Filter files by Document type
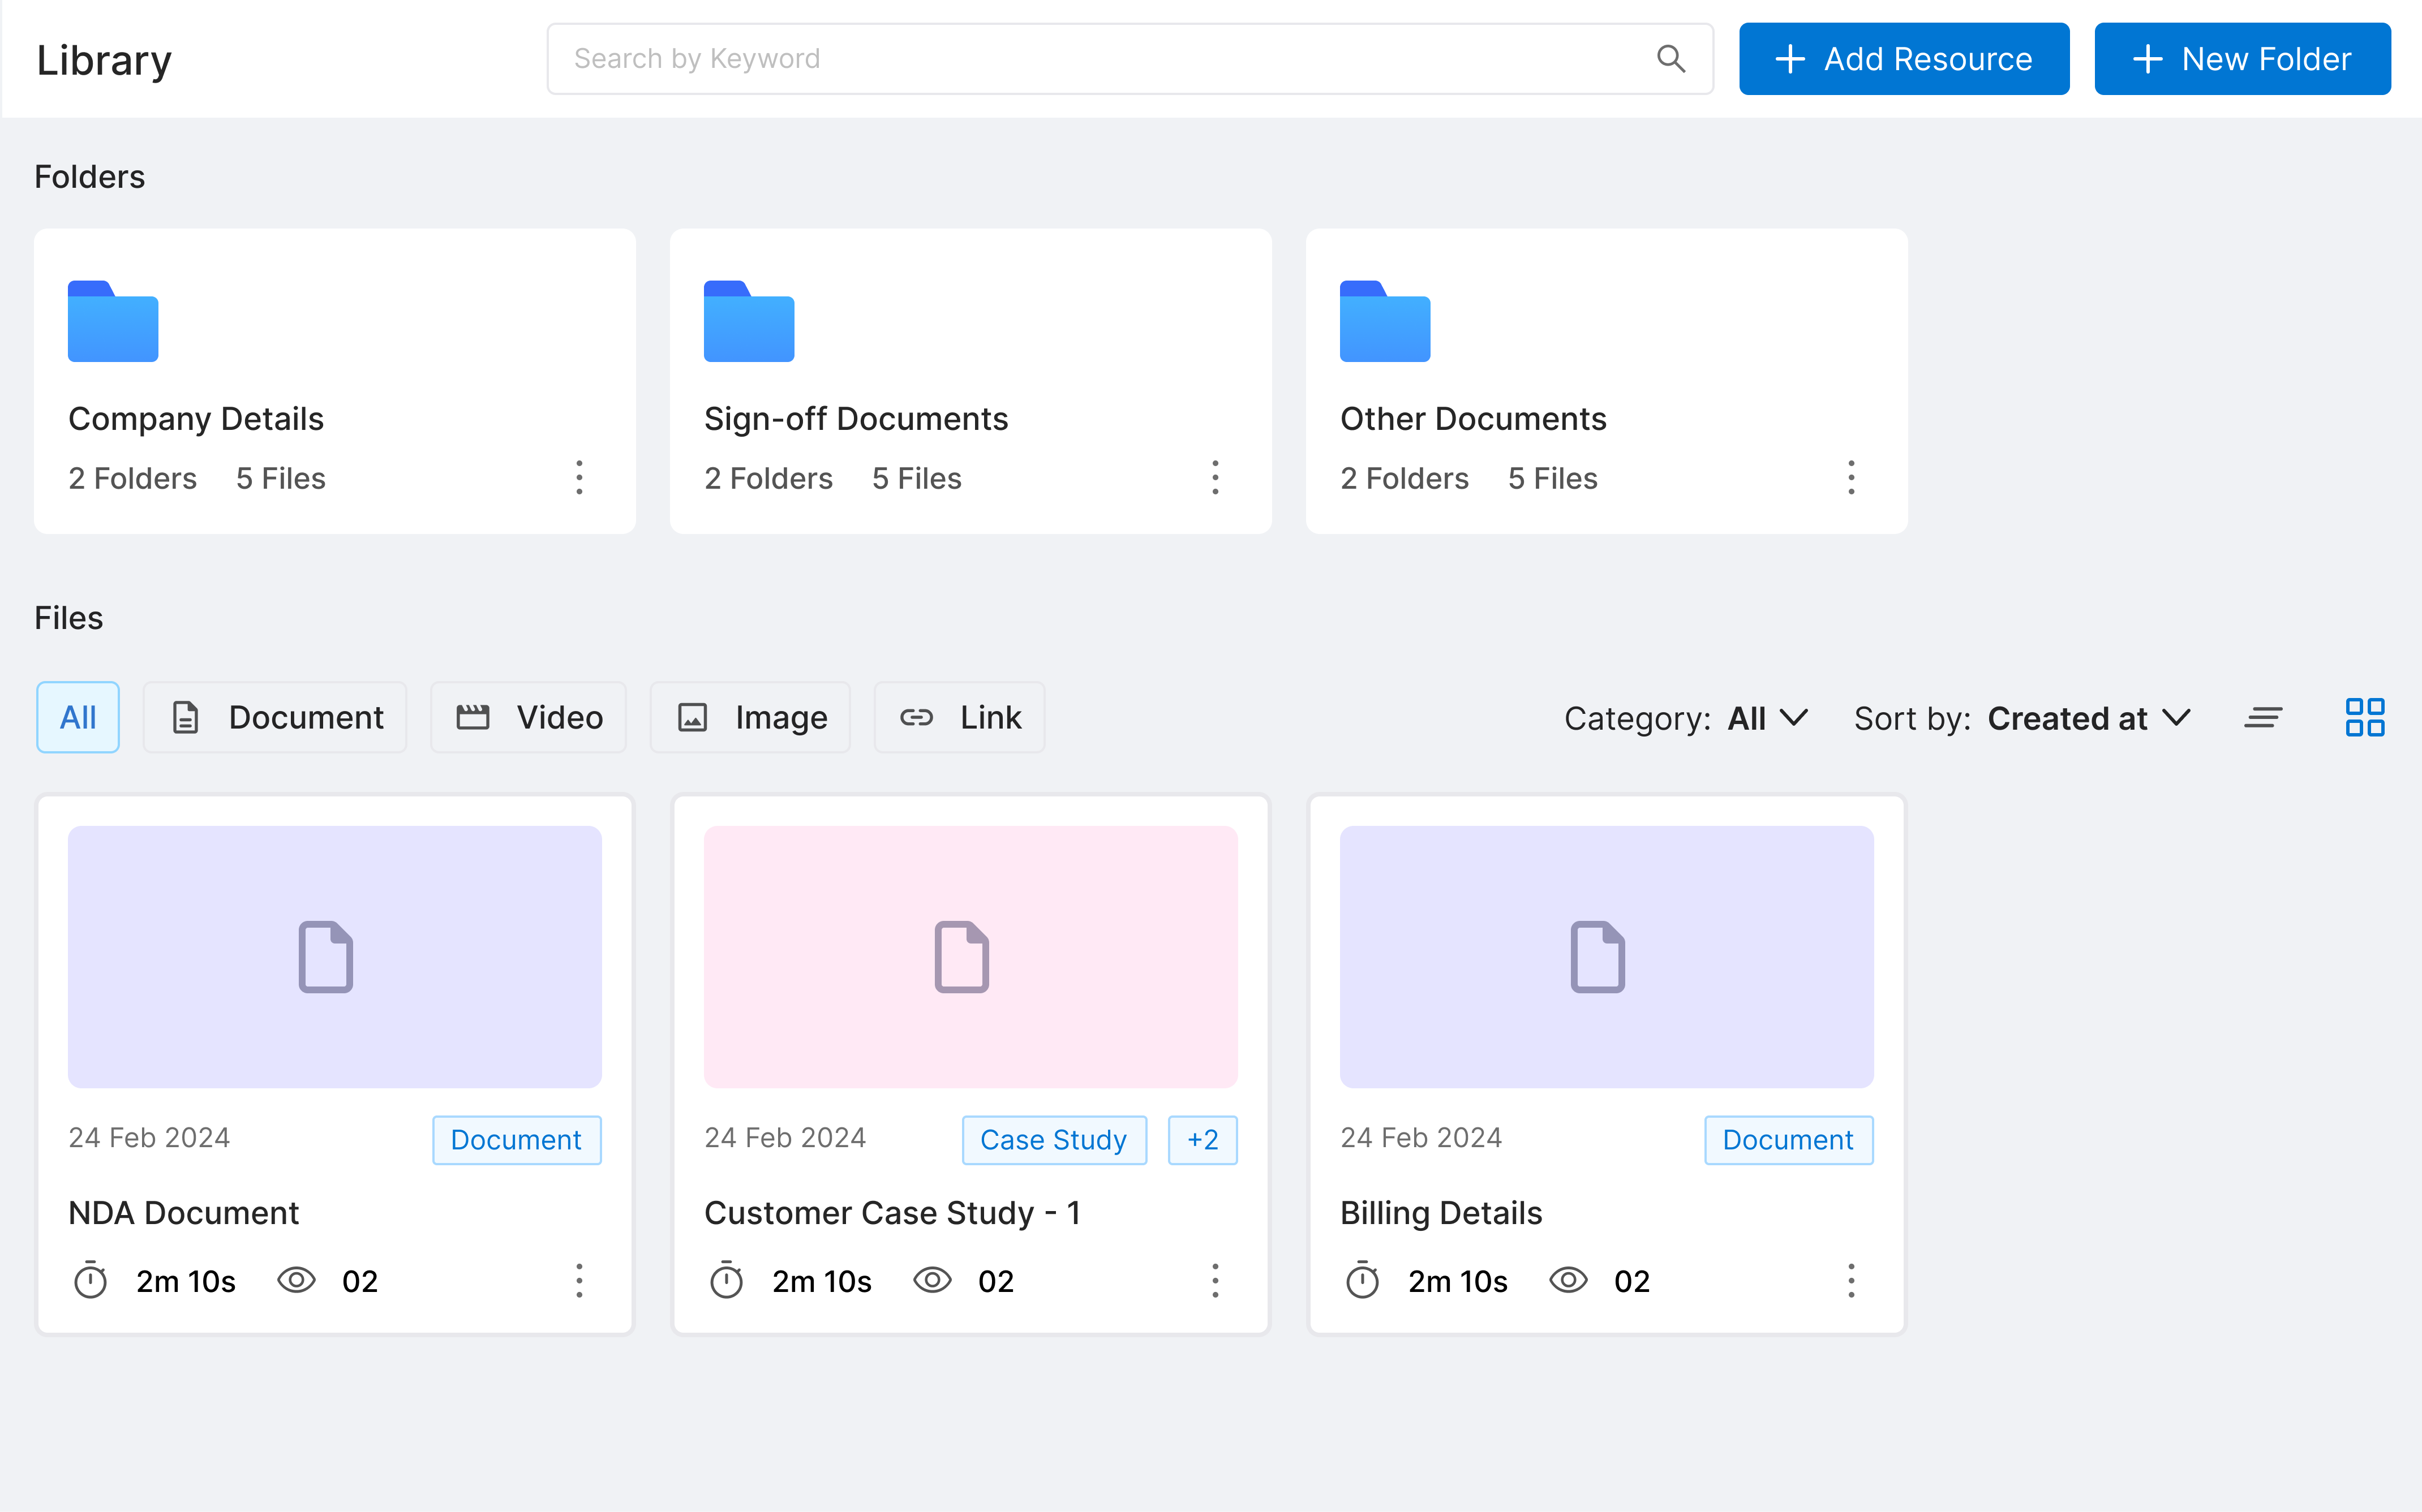Viewport: 2422px width, 1512px height. click(x=275, y=718)
